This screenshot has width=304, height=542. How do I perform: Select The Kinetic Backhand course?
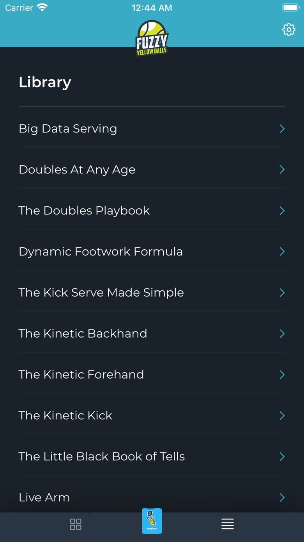152,334
